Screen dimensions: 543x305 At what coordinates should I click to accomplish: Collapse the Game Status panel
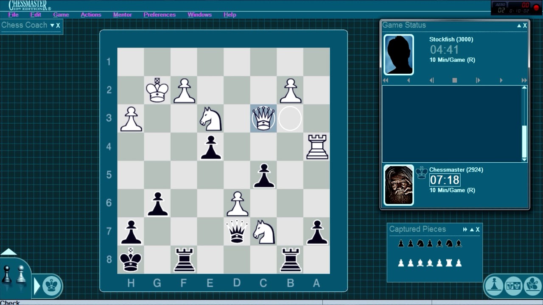pos(519,25)
